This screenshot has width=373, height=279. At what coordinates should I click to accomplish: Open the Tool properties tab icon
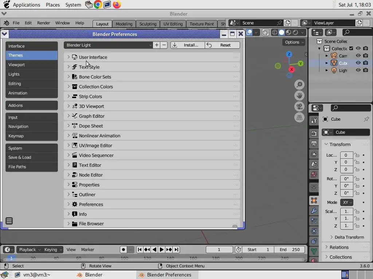(x=314, y=121)
